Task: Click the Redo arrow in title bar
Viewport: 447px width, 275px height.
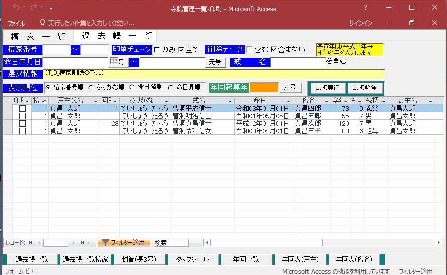Action: click(33, 7)
